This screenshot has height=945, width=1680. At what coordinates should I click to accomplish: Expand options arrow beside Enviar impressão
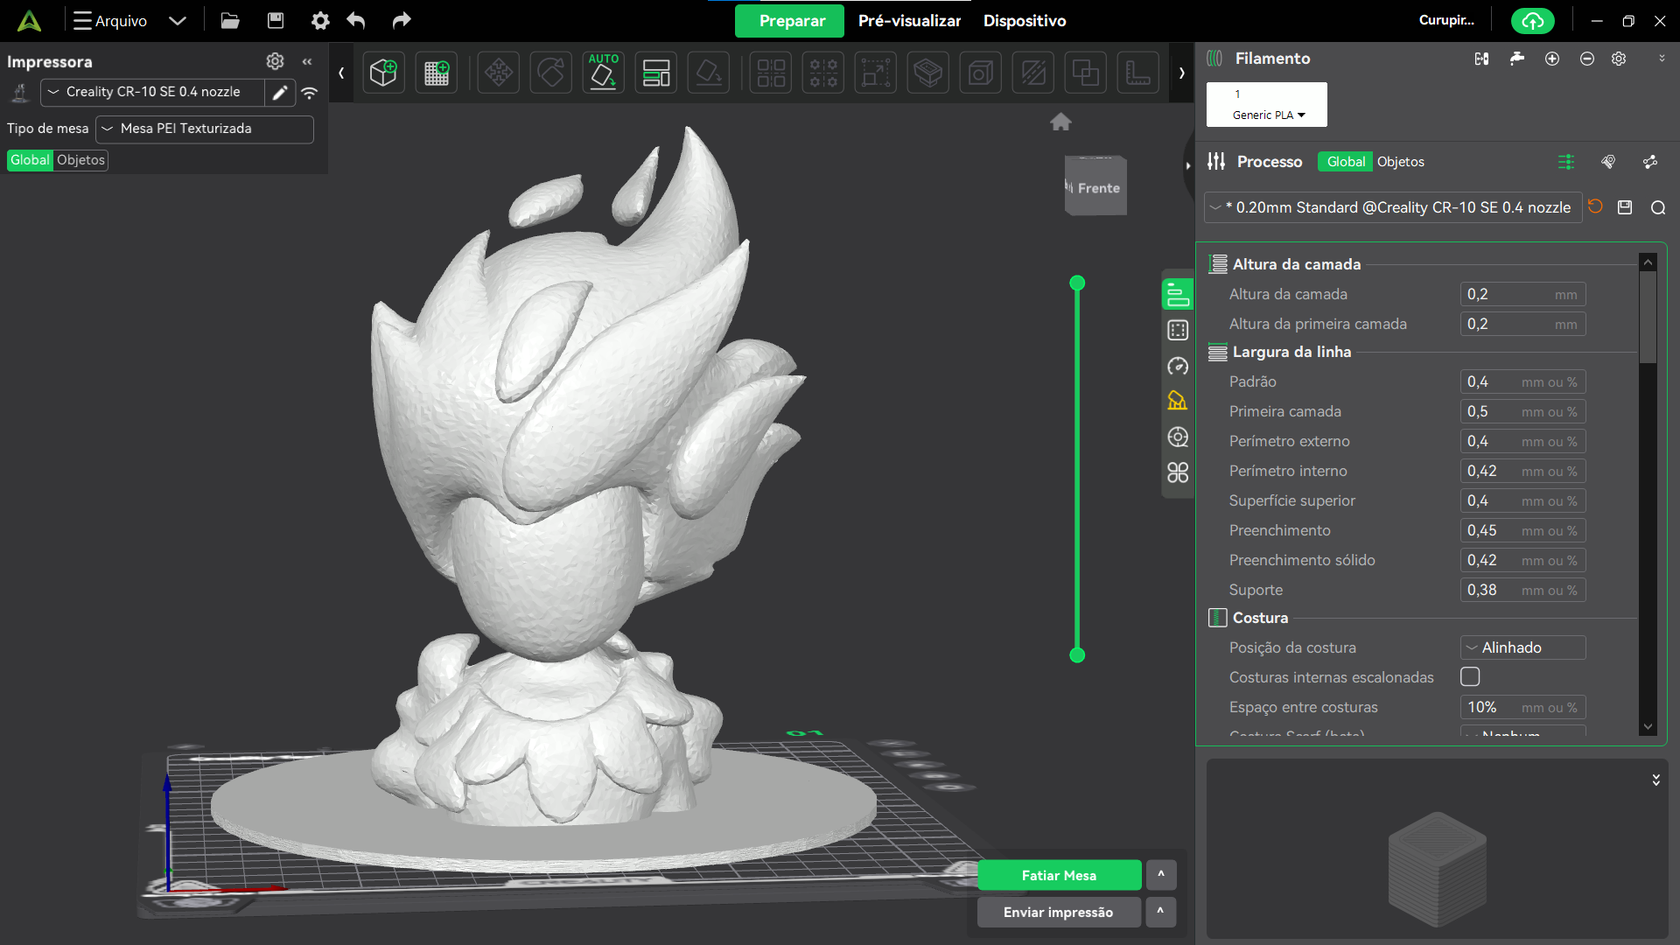pos(1161,912)
